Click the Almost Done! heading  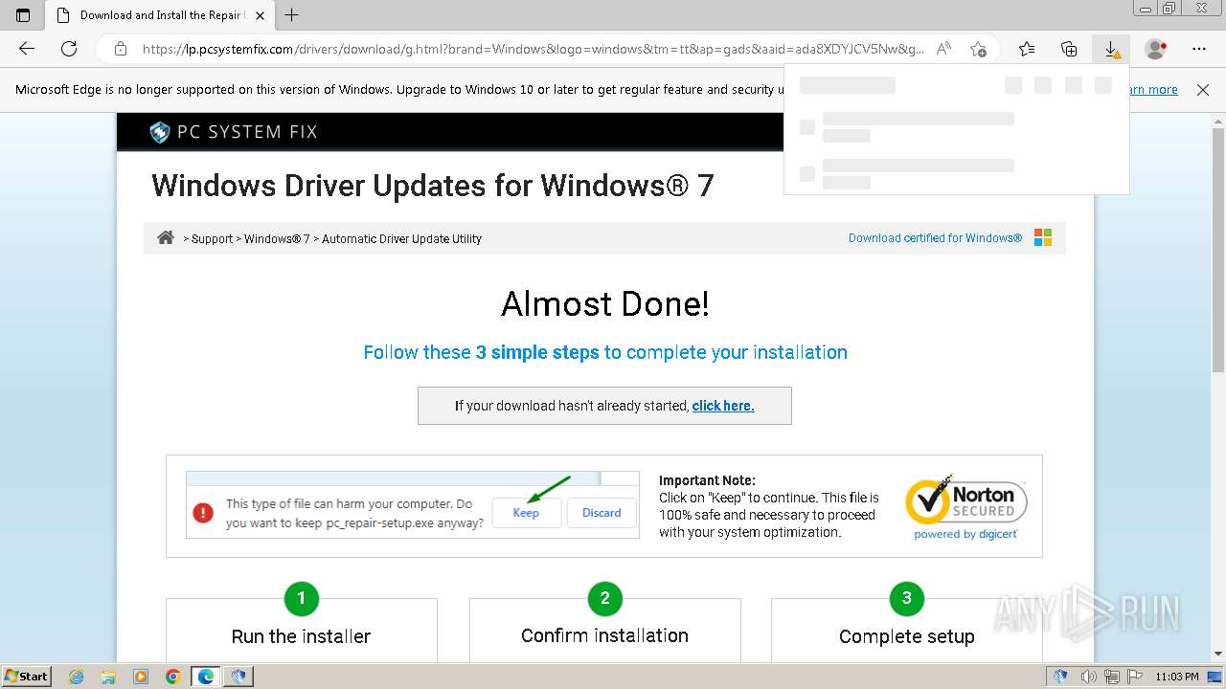point(605,304)
